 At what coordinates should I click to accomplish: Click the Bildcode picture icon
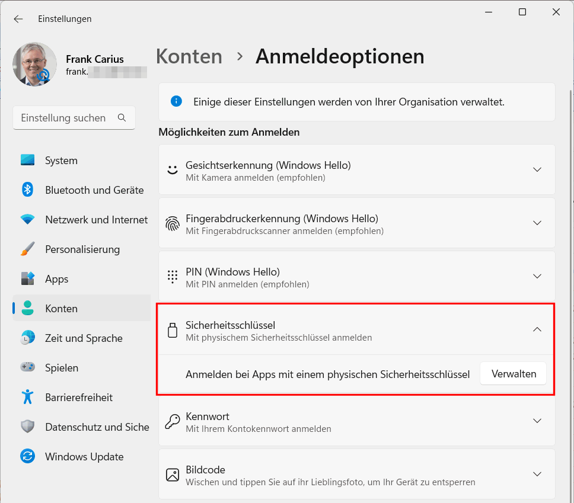coord(173,475)
